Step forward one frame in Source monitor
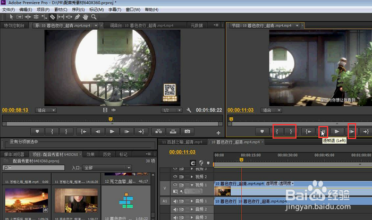The image size is (372, 220). [x=126, y=131]
